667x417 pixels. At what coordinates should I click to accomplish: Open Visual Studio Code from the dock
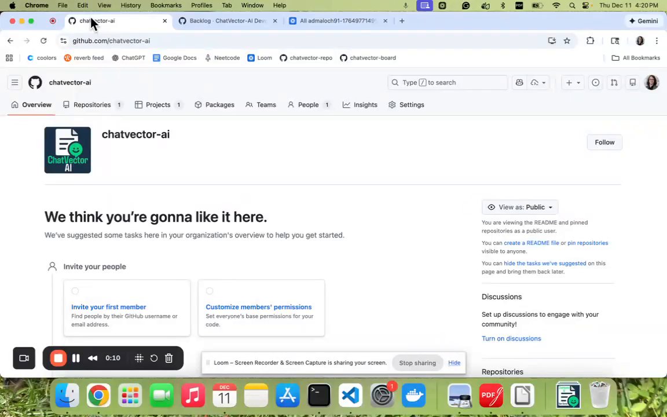tap(350, 396)
